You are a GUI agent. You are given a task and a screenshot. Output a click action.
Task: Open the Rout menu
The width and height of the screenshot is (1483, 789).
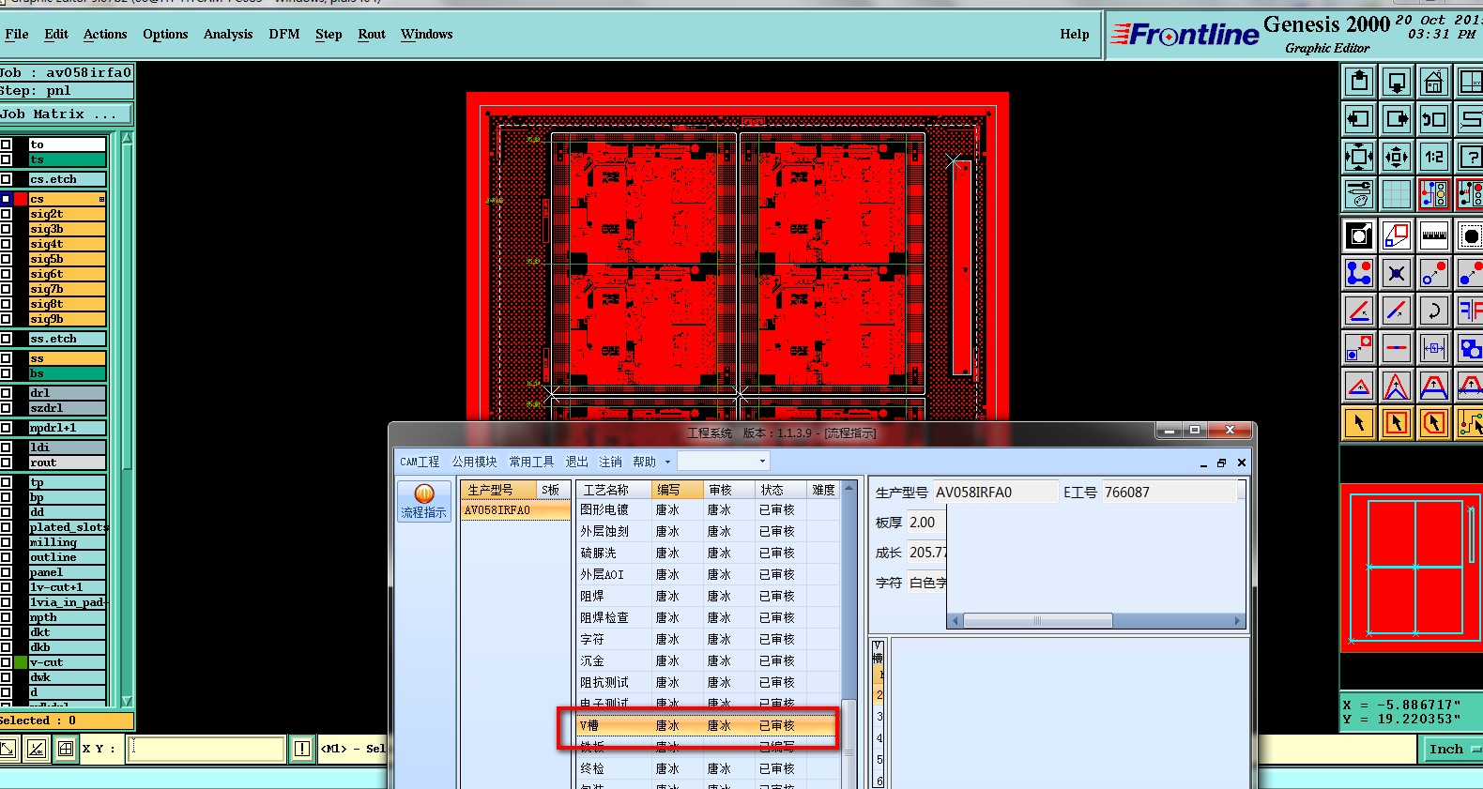click(x=372, y=35)
